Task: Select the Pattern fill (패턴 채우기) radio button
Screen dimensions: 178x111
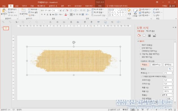Action: (x=140, y=57)
